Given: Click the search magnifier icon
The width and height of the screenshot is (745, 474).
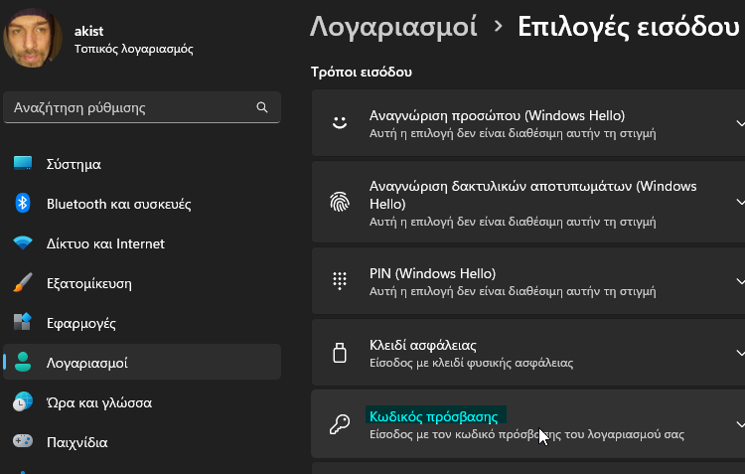Looking at the screenshot, I should 262,107.
